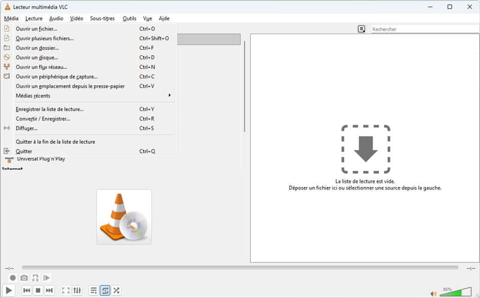Screen dimensions: 480x298
Task: Toggle the loop/repeat mode button
Action: click(105, 291)
